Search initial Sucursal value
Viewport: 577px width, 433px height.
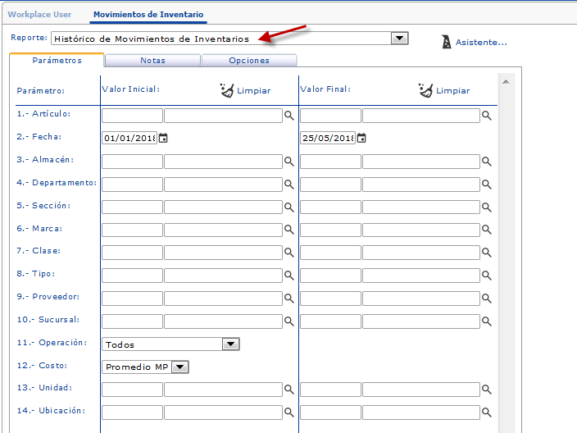(x=288, y=321)
